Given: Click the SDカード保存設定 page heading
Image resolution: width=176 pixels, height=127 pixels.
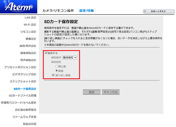Looking at the screenshot, I should click(61, 22).
